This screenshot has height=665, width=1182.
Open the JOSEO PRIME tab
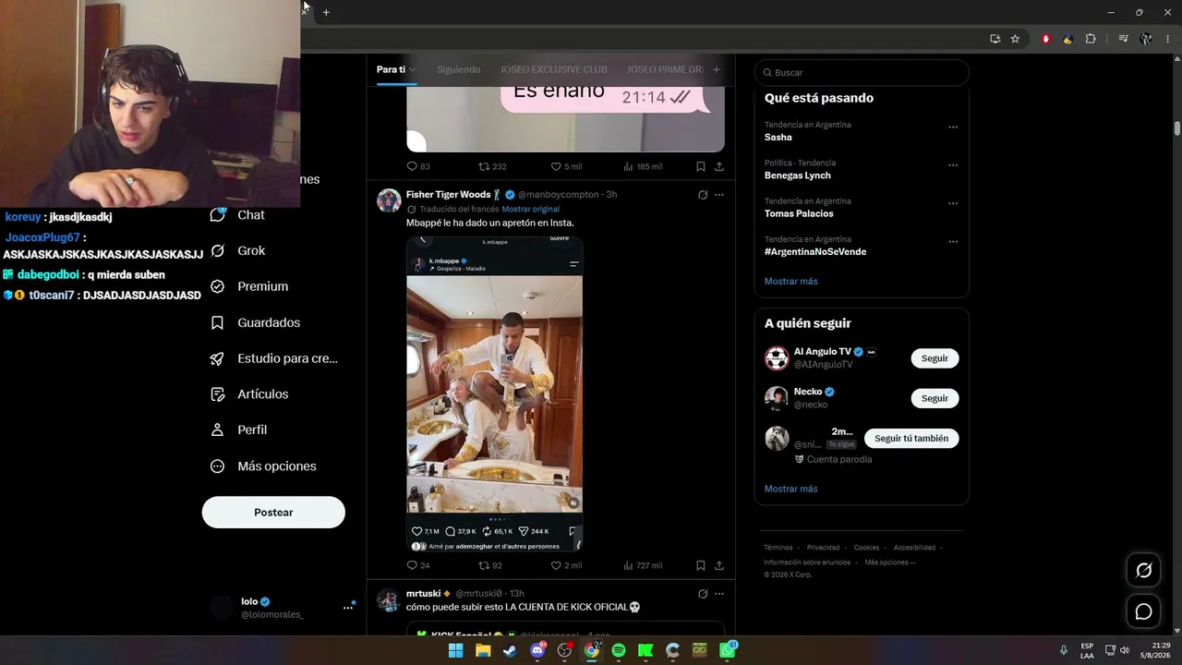665,69
